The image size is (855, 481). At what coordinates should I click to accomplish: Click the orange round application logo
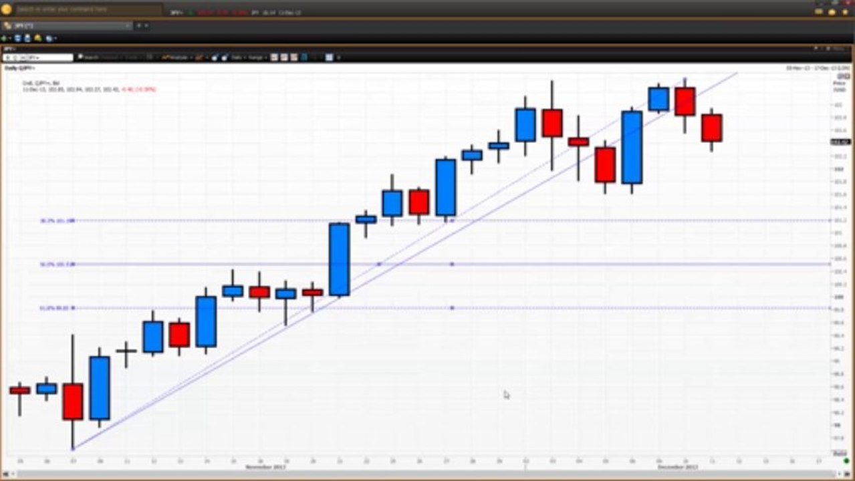coord(7,9)
